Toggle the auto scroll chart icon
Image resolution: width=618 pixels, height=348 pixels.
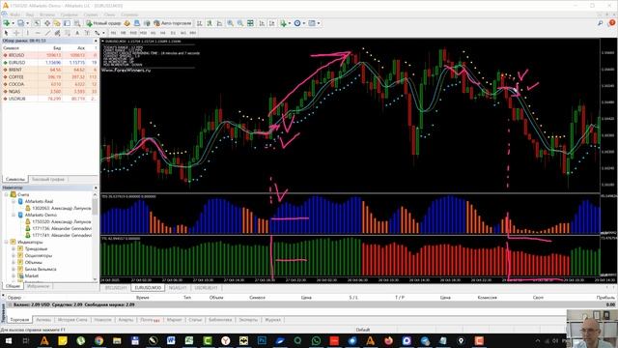click(262, 23)
